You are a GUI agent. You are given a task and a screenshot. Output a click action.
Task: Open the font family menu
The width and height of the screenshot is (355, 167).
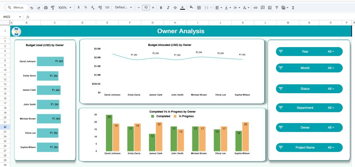point(123,7)
